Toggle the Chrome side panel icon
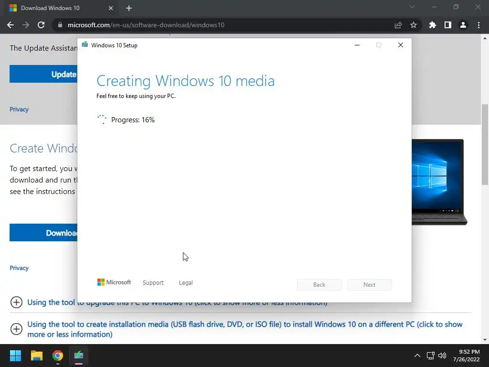This screenshot has width=489, height=367. pyautogui.click(x=447, y=25)
